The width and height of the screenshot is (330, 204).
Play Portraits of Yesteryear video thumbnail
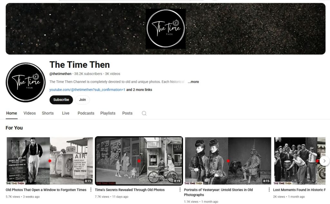pyautogui.click(x=228, y=161)
